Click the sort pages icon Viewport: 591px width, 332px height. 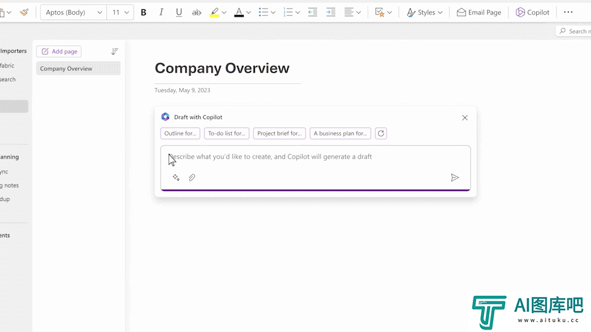[115, 52]
